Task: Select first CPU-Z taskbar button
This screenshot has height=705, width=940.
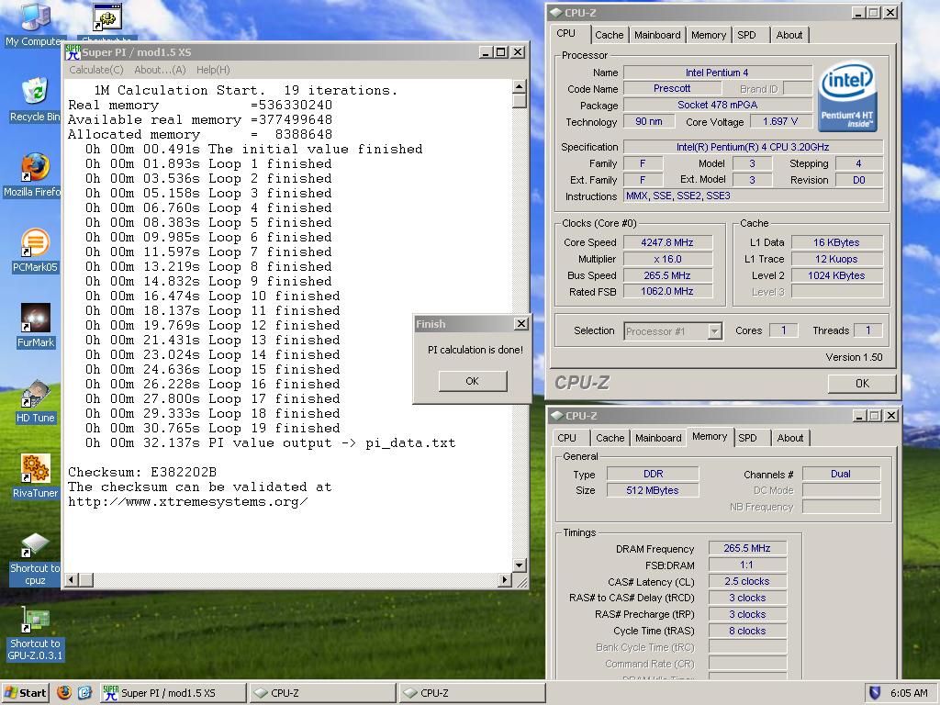Action: pyautogui.click(x=322, y=692)
